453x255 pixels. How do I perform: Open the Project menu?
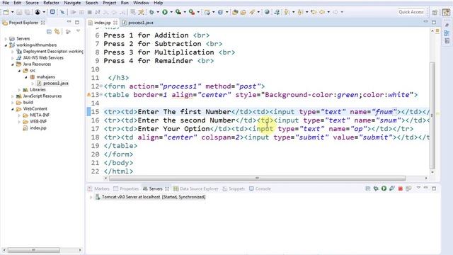pos(110,3)
